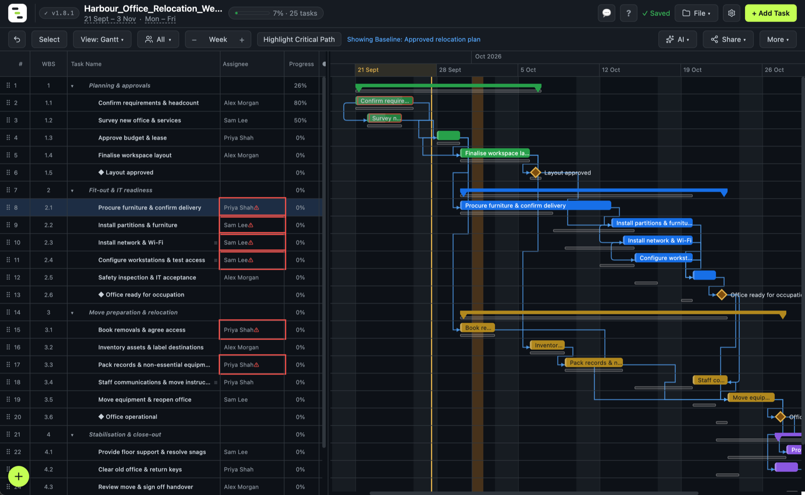Image resolution: width=805 pixels, height=495 pixels.
Task: Collapse Planning & approvals group
Action: (72, 85)
